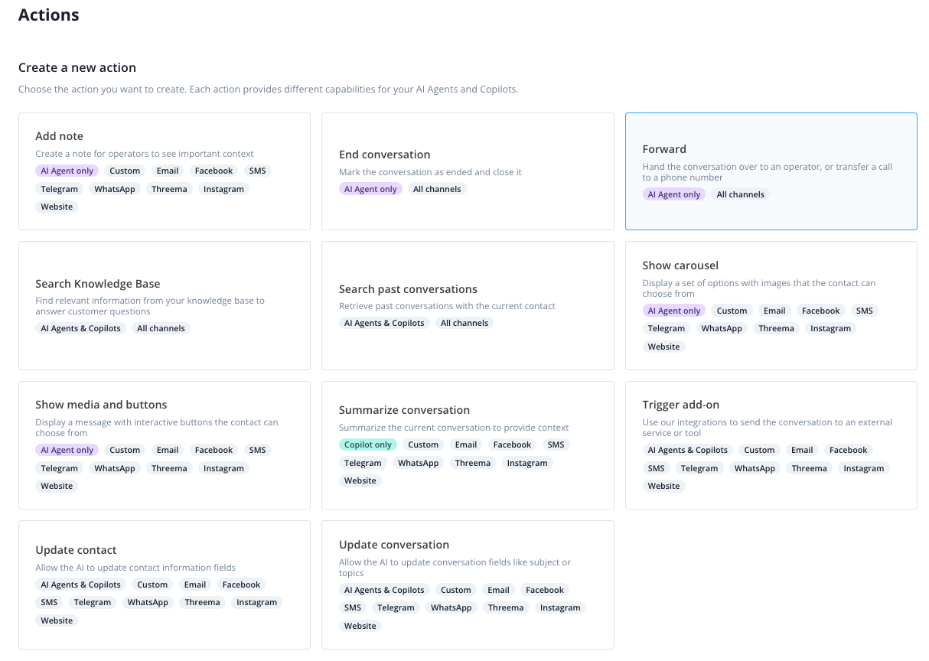Click "Telegram" tag in Update conversation card

396,607
